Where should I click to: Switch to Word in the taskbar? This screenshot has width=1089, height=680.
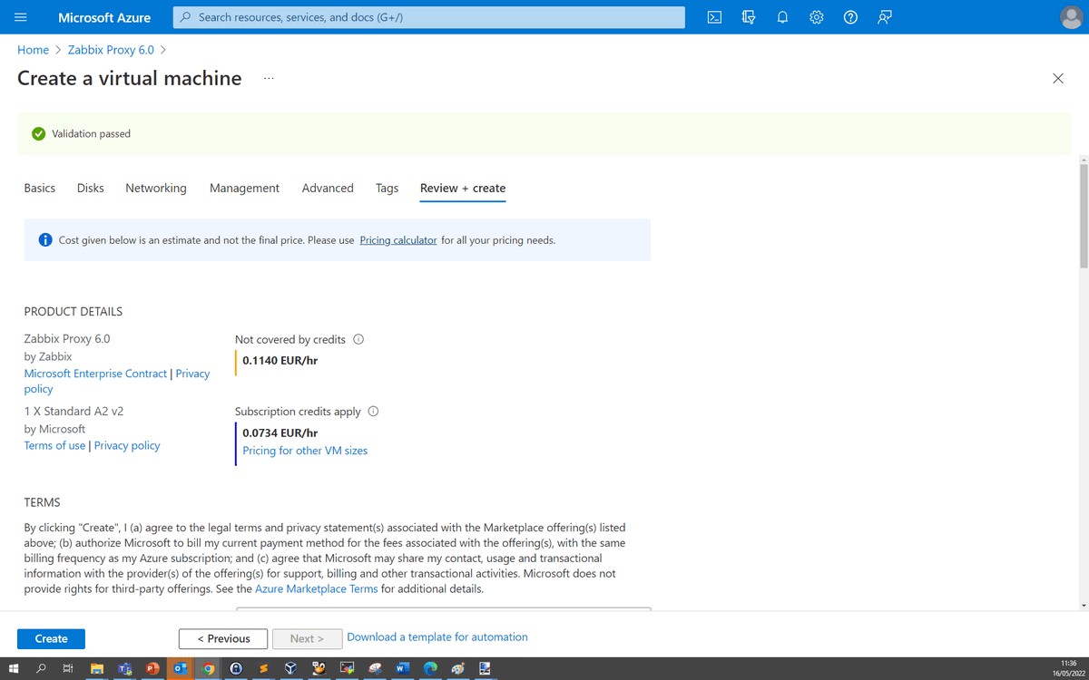[402, 669]
